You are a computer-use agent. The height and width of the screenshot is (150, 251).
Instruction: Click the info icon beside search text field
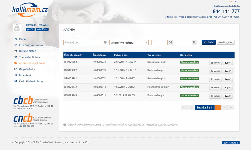105,42
